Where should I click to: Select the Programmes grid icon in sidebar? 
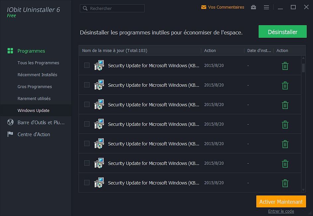[10, 51]
